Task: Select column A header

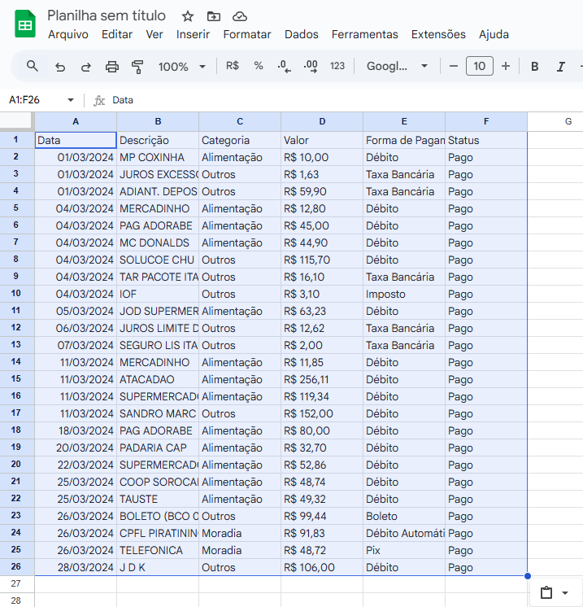Action: 76,121
